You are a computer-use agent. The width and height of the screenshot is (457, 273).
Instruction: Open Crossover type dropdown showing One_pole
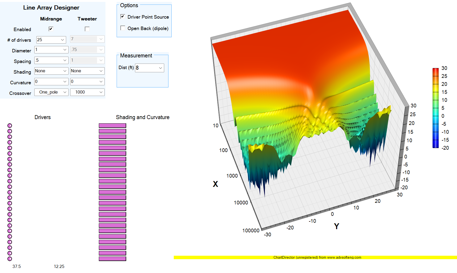pos(51,92)
